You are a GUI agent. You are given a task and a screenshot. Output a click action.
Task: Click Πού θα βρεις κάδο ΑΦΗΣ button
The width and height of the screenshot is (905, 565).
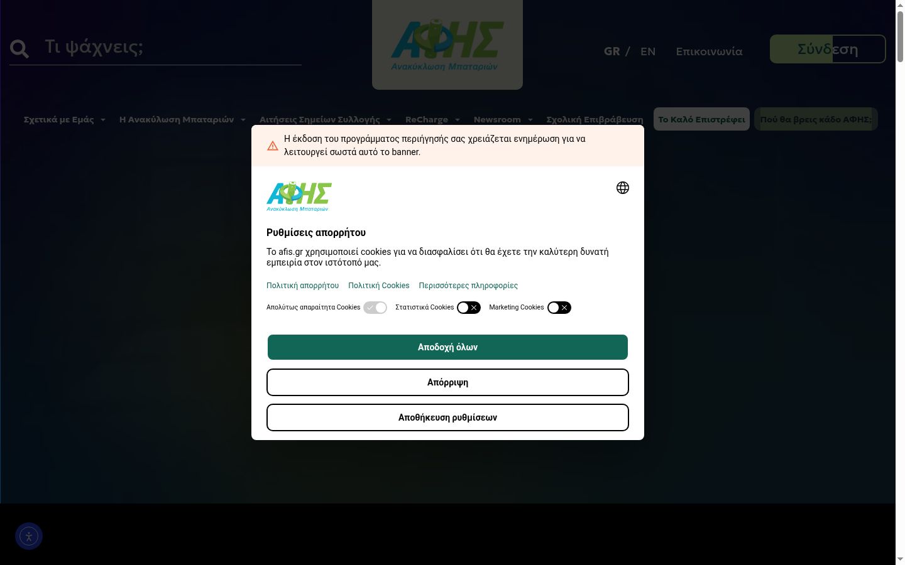pos(816,119)
